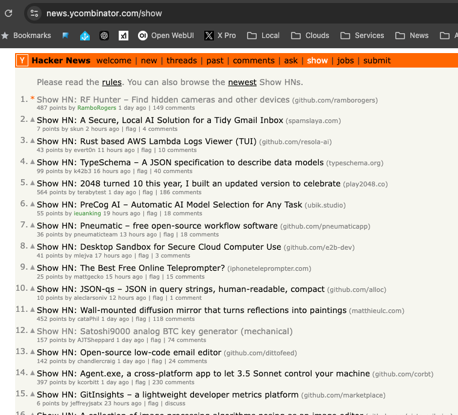Open site settings icon in address bar

click(x=34, y=13)
